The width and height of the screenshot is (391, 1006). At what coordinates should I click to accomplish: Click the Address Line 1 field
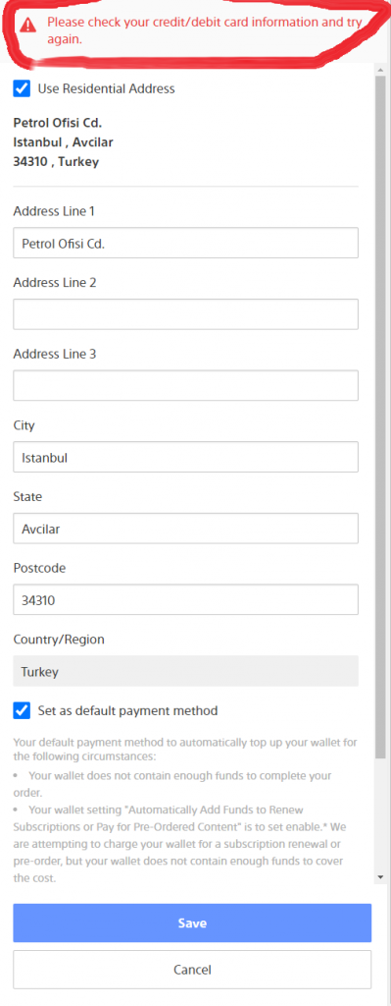(x=185, y=244)
